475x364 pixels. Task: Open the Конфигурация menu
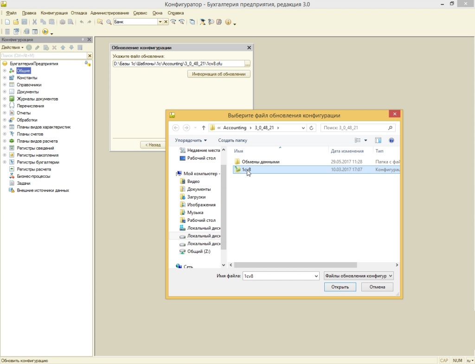54,13
